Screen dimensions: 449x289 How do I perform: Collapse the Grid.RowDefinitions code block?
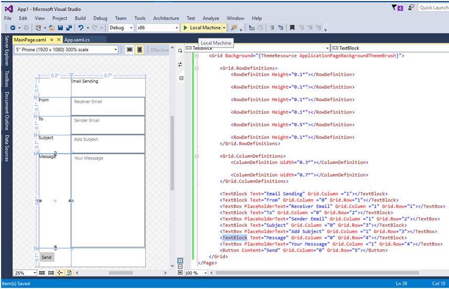pos(197,68)
